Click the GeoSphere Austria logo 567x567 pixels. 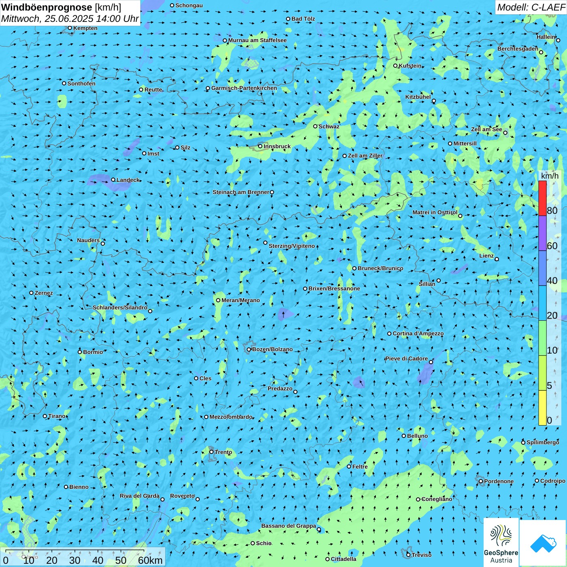coord(501,542)
